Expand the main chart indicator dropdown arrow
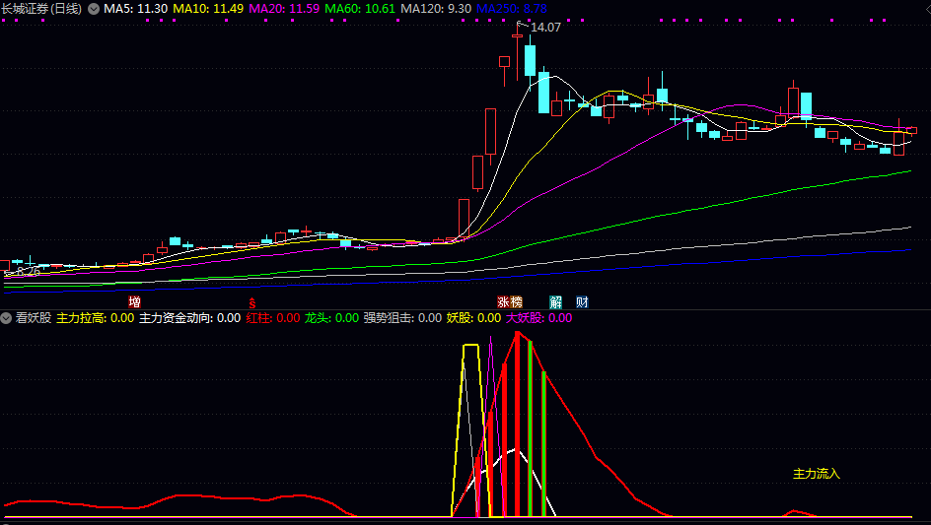 94,9
